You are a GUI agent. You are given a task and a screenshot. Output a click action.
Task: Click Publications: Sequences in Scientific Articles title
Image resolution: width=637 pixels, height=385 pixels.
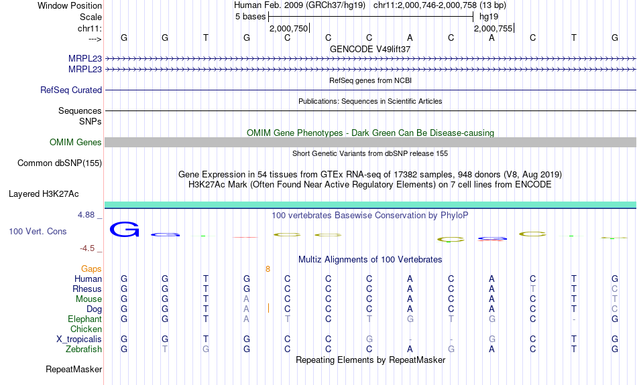(x=370, y=101)
